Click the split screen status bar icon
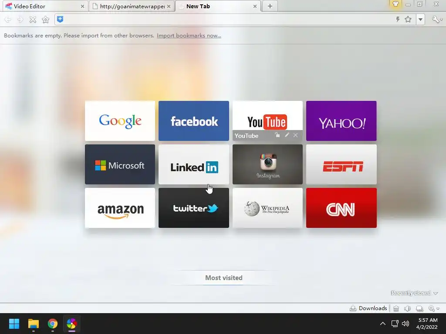Image resolution: width=446 pixels, height=334 pixels. 419,308
